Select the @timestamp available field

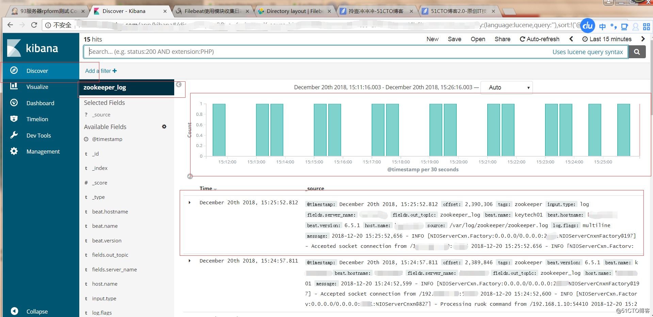point(107,139)
